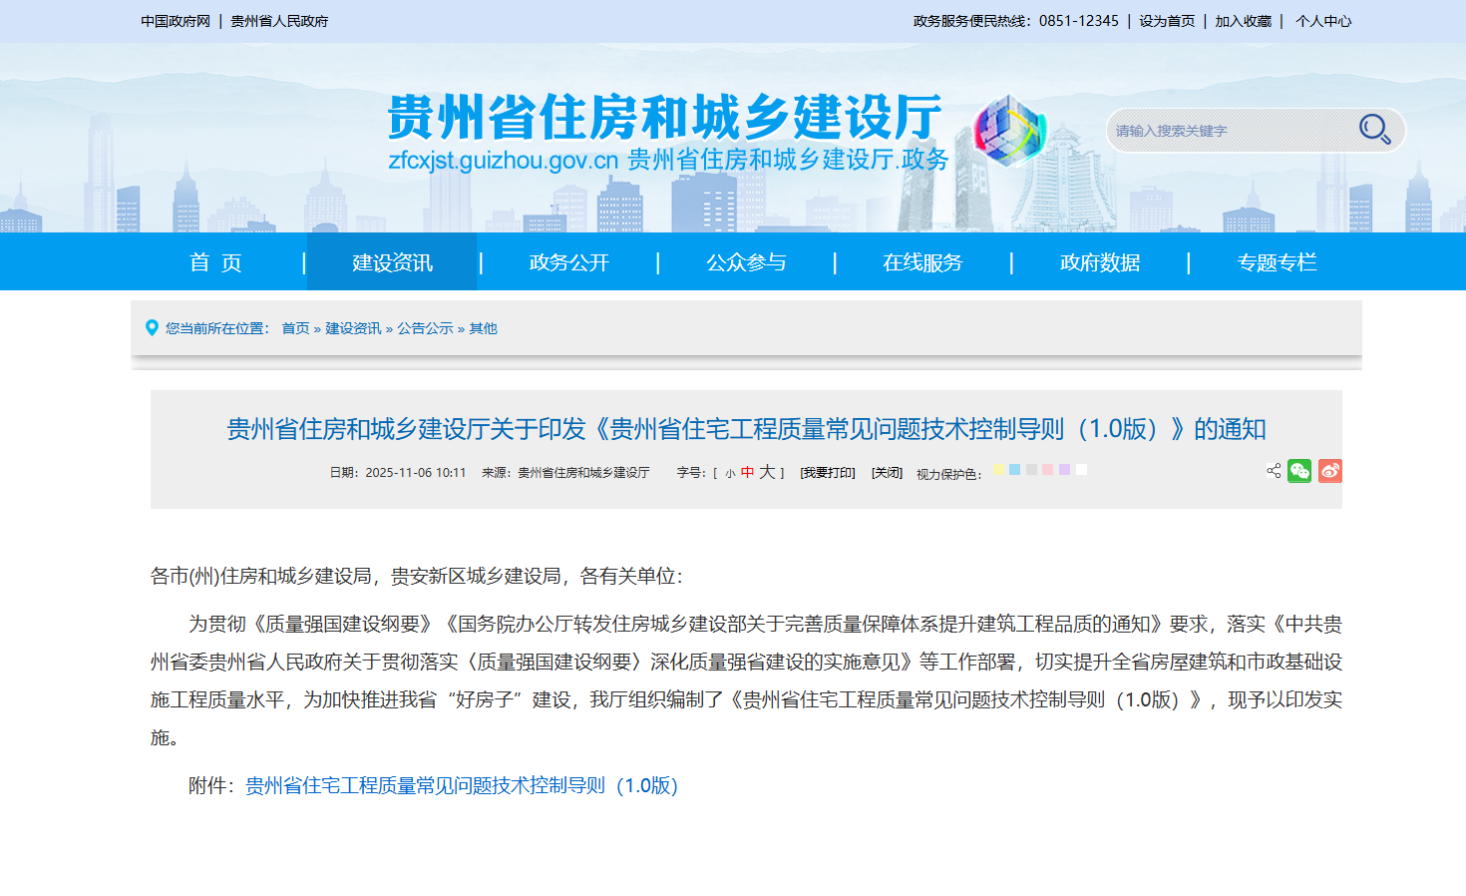This screenshot has height=896, width=1466.
Task: Click the 我要打印 print option
Action: click(827, 471)
